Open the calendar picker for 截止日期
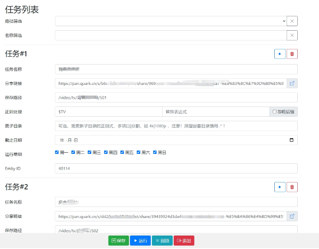The height and width of the screenshot is (249, 319). point(292,140)
